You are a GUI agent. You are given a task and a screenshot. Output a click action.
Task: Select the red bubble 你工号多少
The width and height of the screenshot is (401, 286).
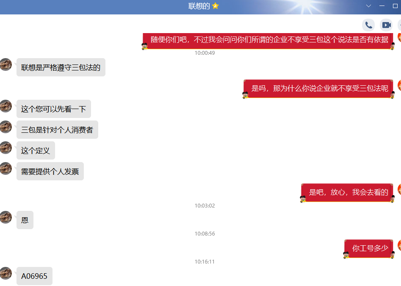tap(370, 248)
